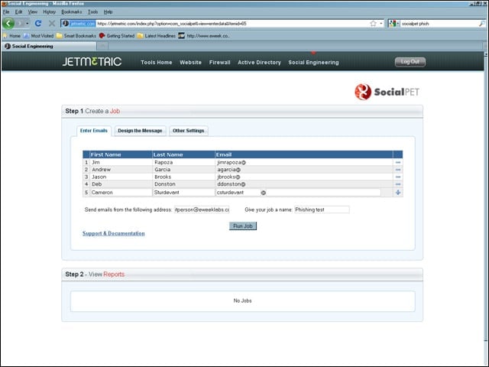The width and height of the screenshot is (489, 367).
Task: Switch to the Other Settings tab
Action: [x=189, y=131]
